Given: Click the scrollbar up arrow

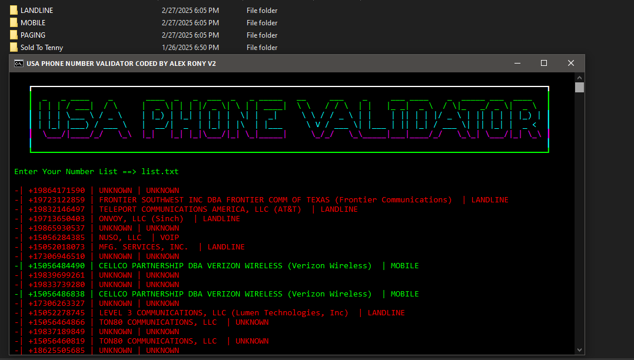Looking at the screenshot, I should 579,76.
